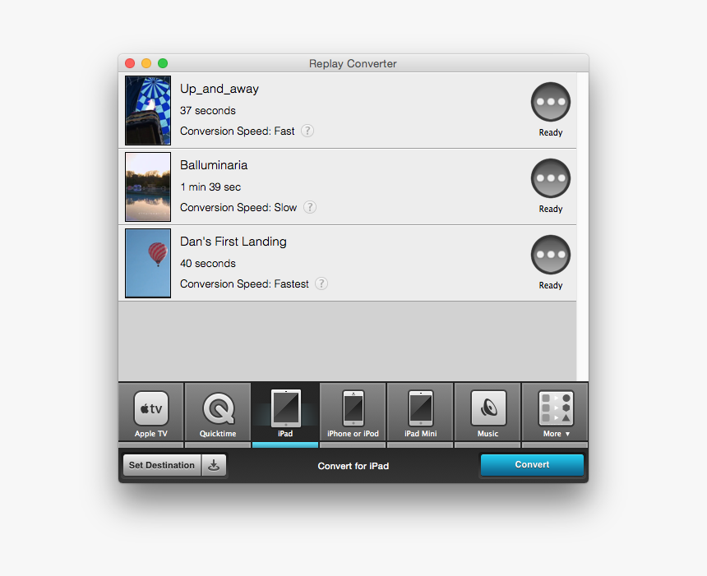Select the Quicktime output format
This screenshot has width=707, height=576.
click(x=217, y=412)
